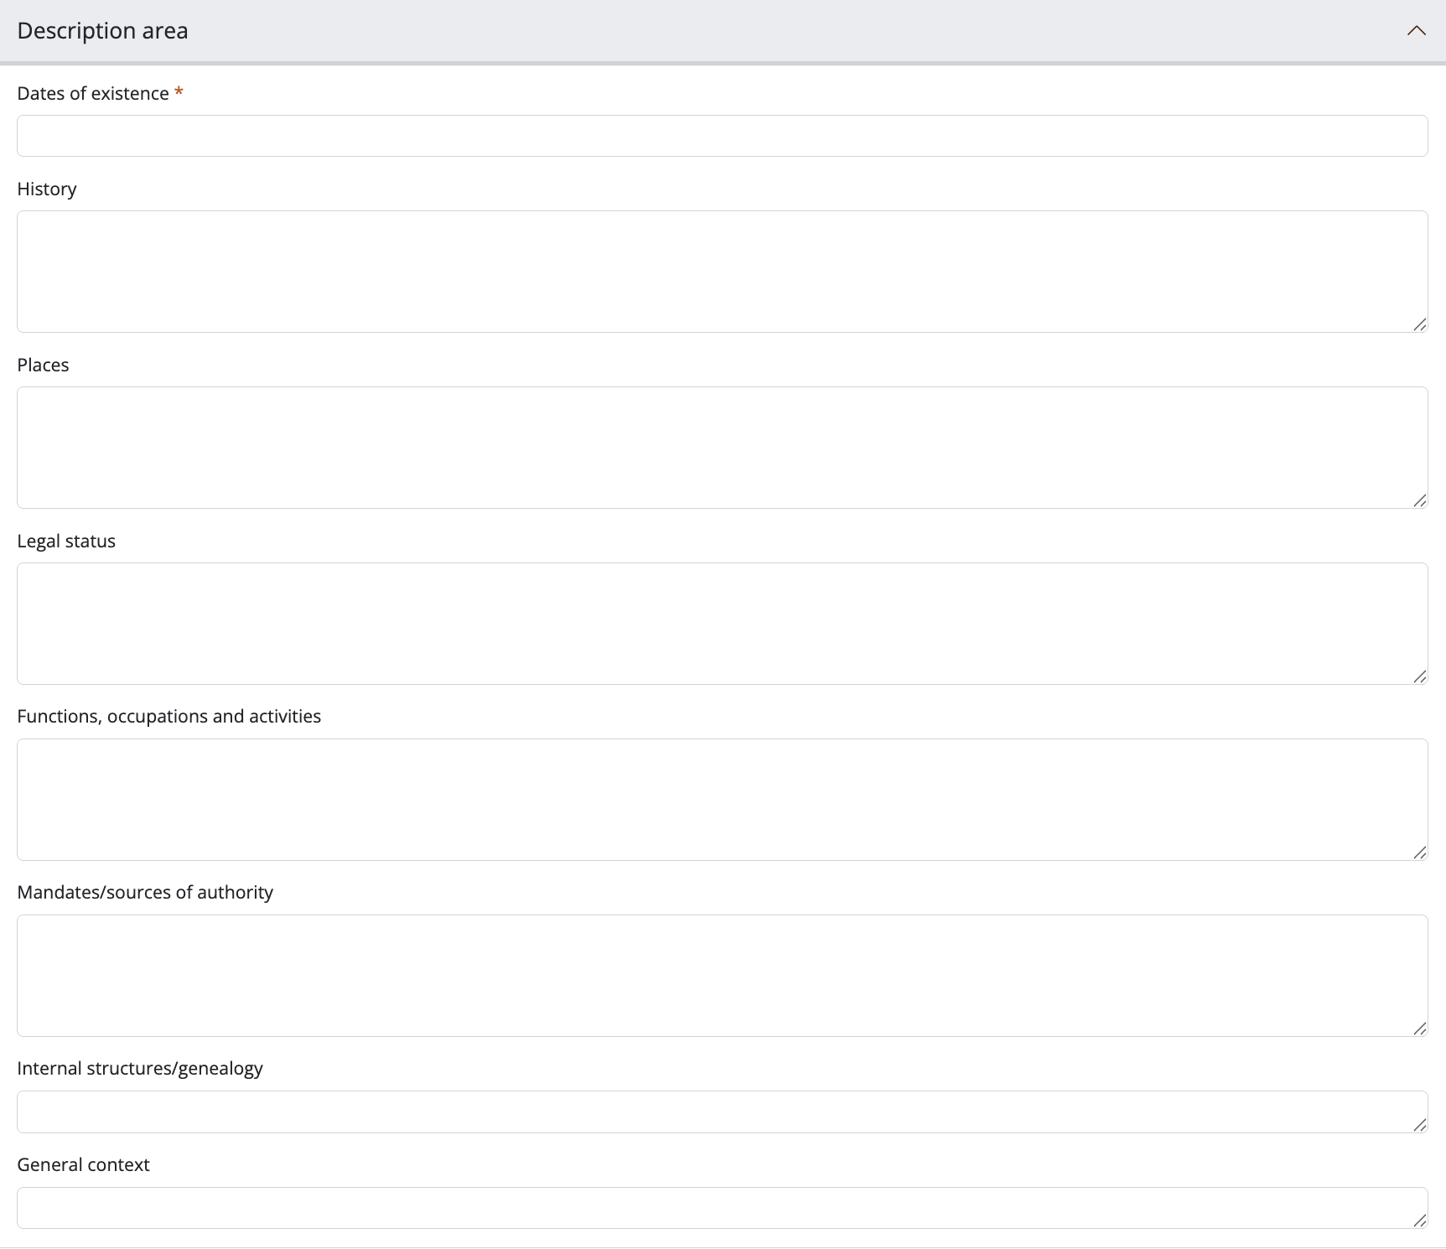The width and height of the screenshot is (1446, 1249).
Task: Focus the Internal structures/genealogy field
Action: tap(722, 1112)
